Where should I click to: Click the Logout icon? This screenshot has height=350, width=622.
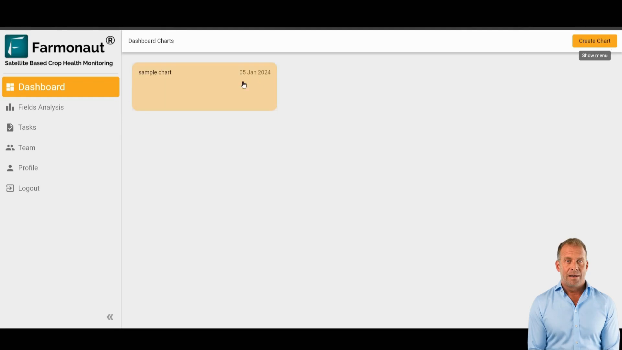pyautogui.click(x=9, y=188)
